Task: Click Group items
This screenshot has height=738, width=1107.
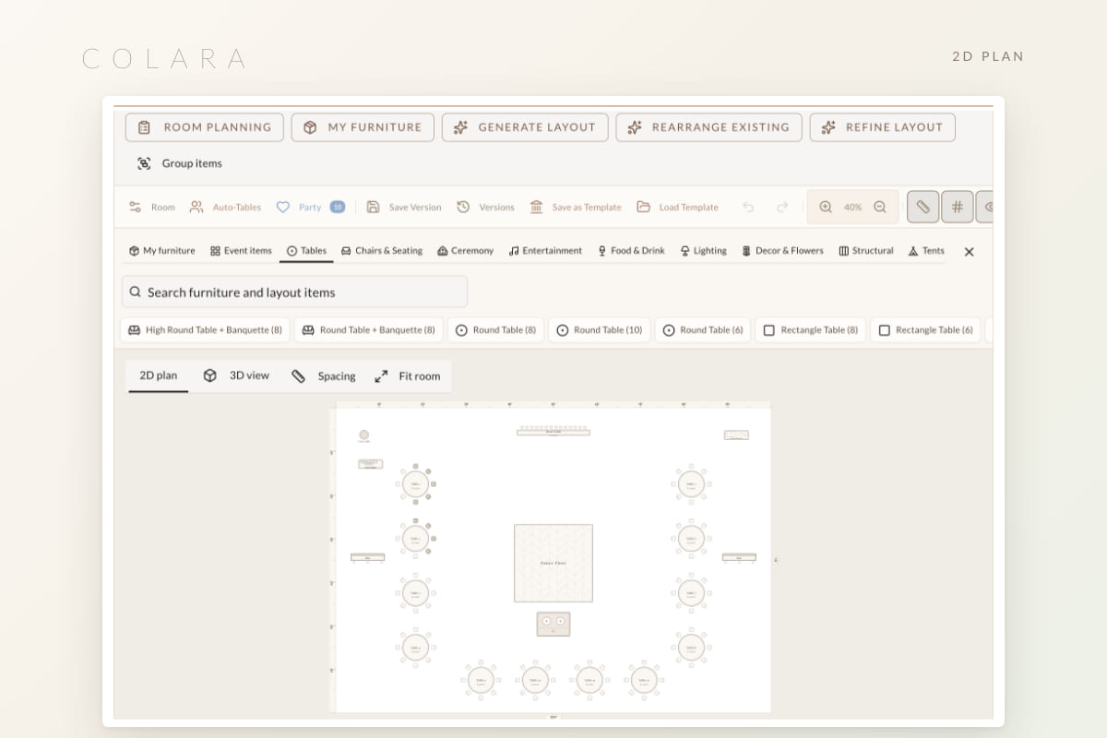Action: 180,163
